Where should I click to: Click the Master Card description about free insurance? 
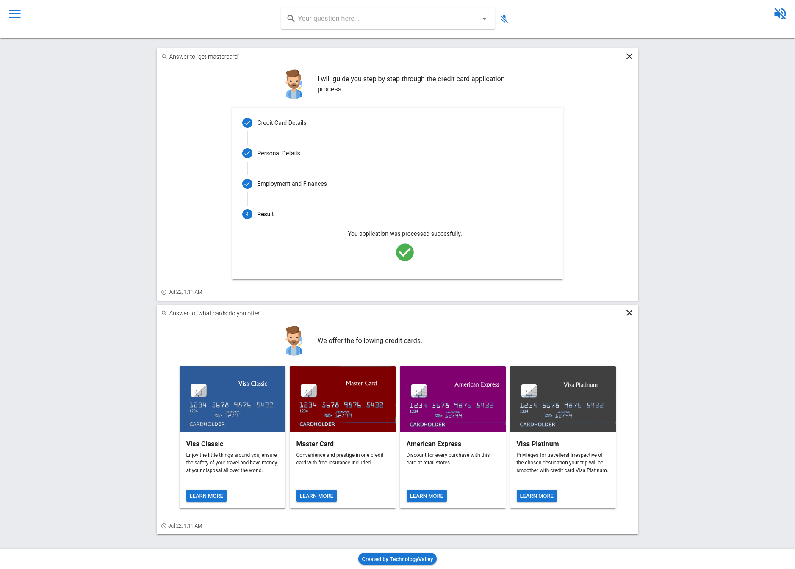click(340, 459)
